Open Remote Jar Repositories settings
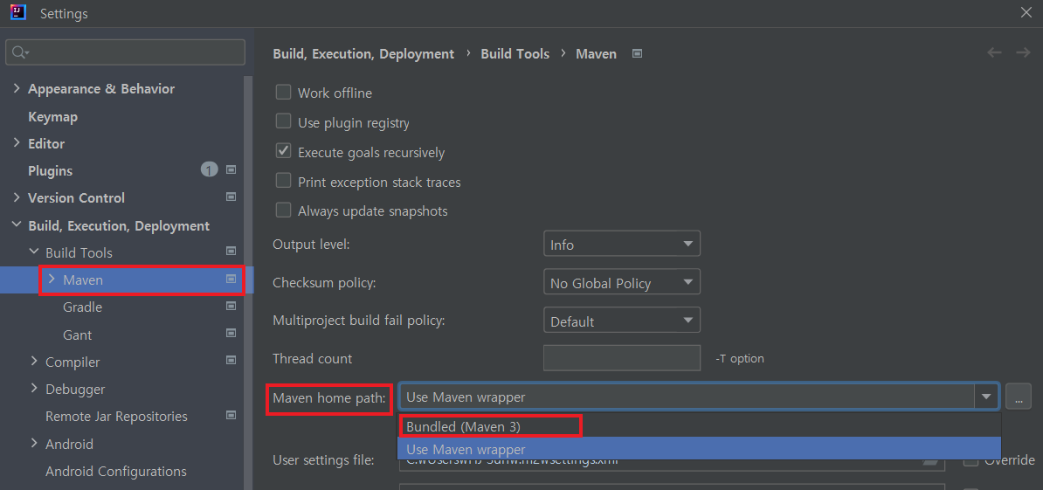Screen dimensions: 1043x490 [x=116, y=417]
